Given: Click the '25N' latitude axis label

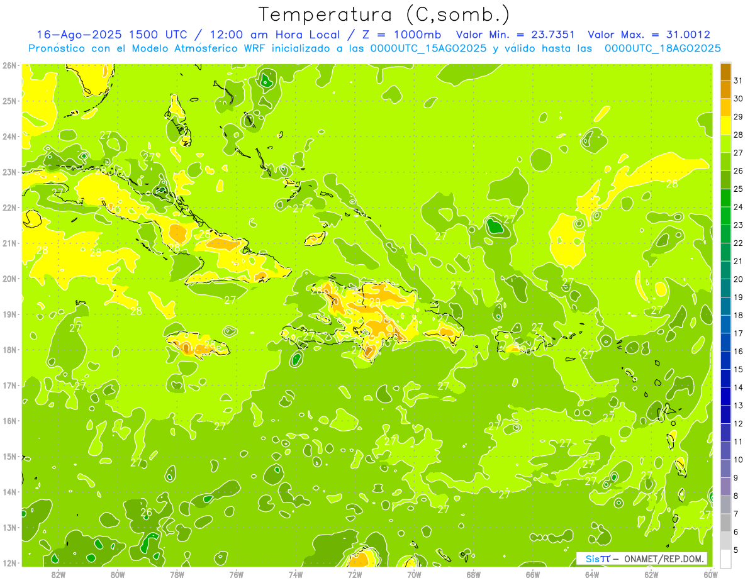Looking at the screenshot, I should click(9, 101).
